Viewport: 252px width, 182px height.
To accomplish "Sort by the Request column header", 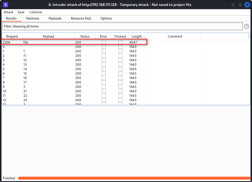I will (x=12, y=36).
